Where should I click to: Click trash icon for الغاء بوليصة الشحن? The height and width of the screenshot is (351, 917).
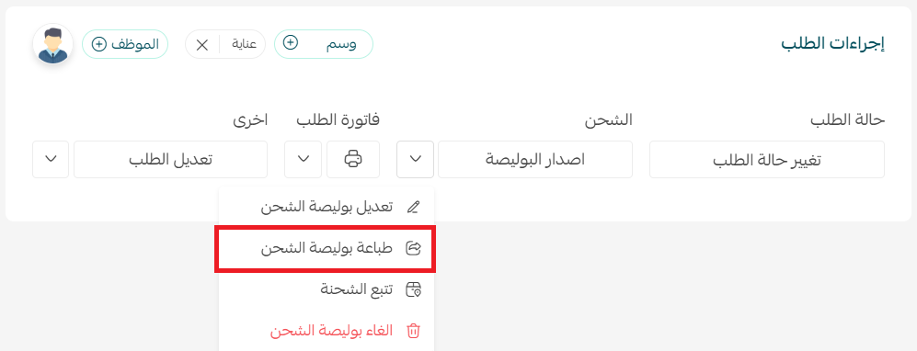click(x=414, y=331)
